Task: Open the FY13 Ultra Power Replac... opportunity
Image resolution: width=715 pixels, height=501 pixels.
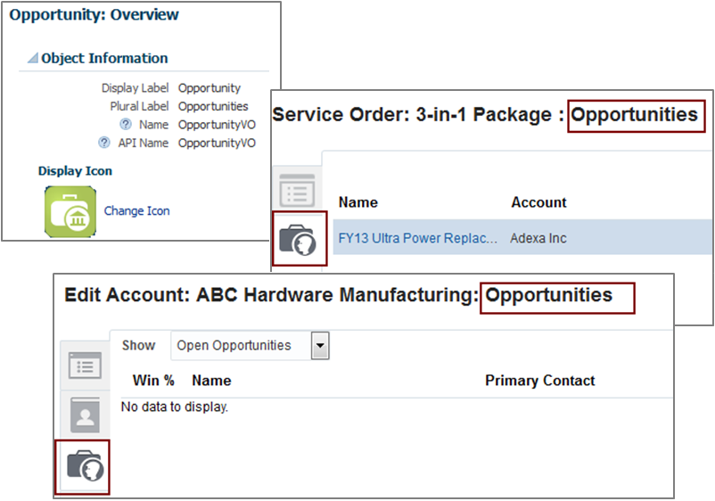Action: click(x=418, y=239)
